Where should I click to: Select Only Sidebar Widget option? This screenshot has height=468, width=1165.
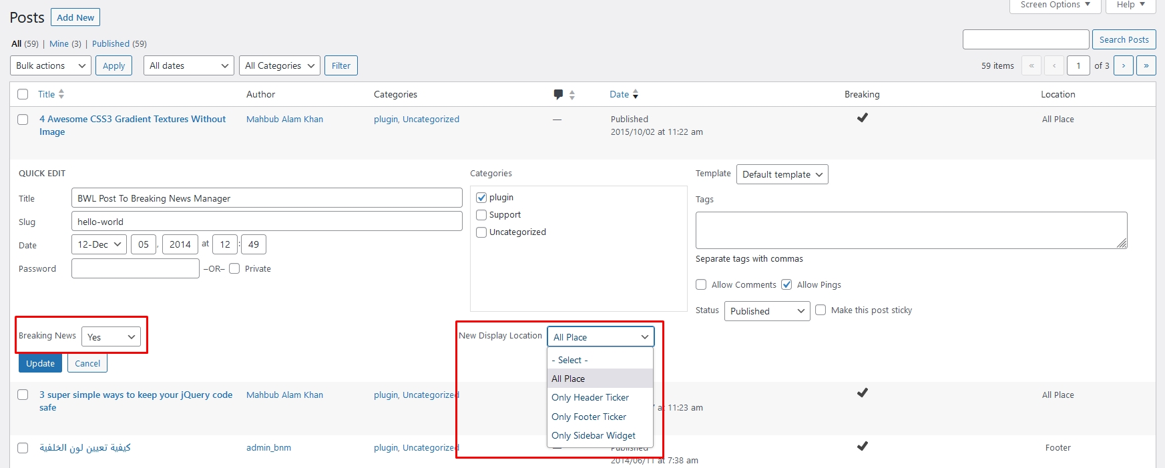point(593,435)
